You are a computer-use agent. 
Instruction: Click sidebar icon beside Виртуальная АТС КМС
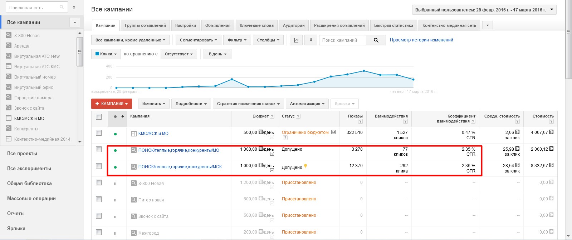point(9,66)
